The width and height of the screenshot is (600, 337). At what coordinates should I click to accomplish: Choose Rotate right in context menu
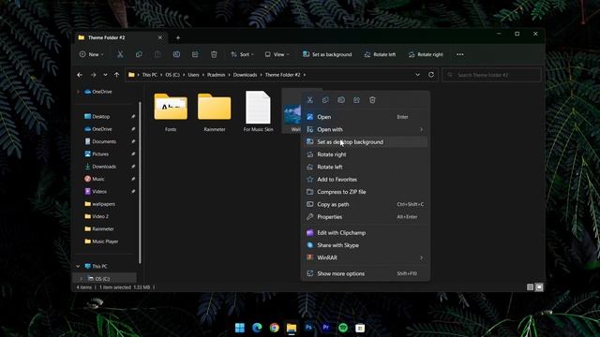click(x=366, y=154)
